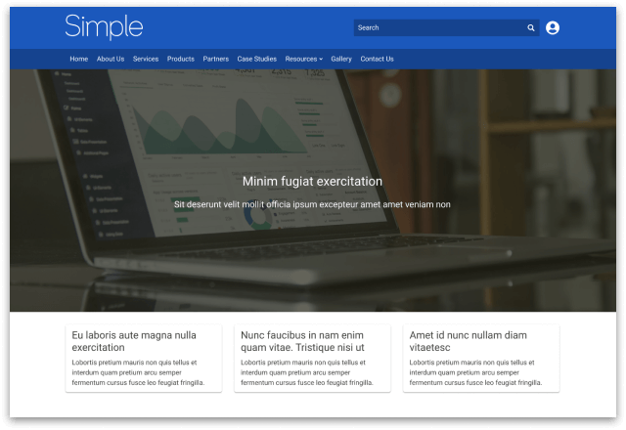The height and width of the screenshot is (430, 626).
Task: Open the user account profile icon
Action: coord(553,28)
